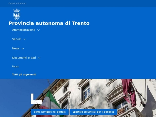
Task: Expand the Servizi chevron arrow
Action: tap(25, 39)
